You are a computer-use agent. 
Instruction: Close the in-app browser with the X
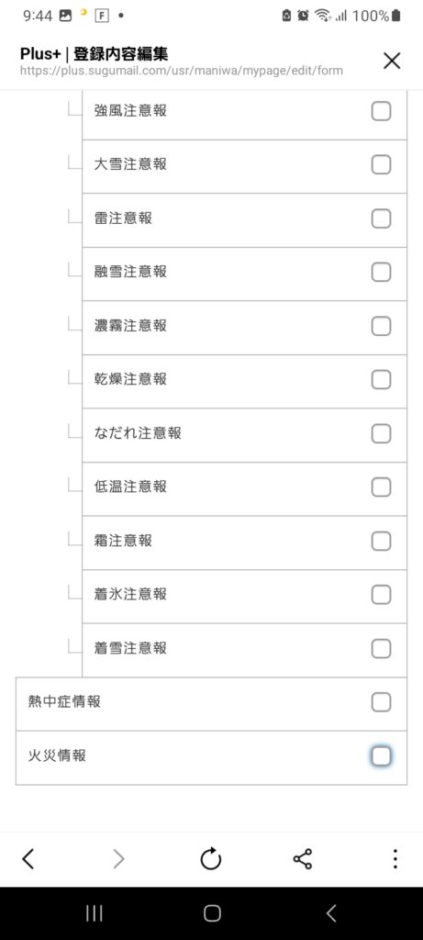[391, 61]
